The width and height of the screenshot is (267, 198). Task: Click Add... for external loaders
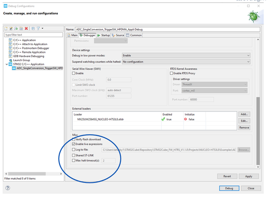tap(244, 114)
